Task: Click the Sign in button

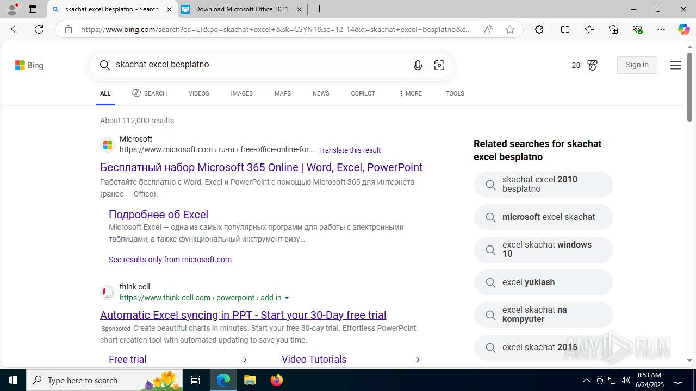Action: coord(637,65)
